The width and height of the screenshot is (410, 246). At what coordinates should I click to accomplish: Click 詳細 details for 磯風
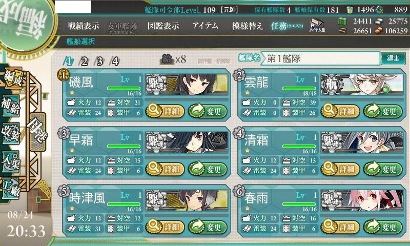(x=165, y=111)
